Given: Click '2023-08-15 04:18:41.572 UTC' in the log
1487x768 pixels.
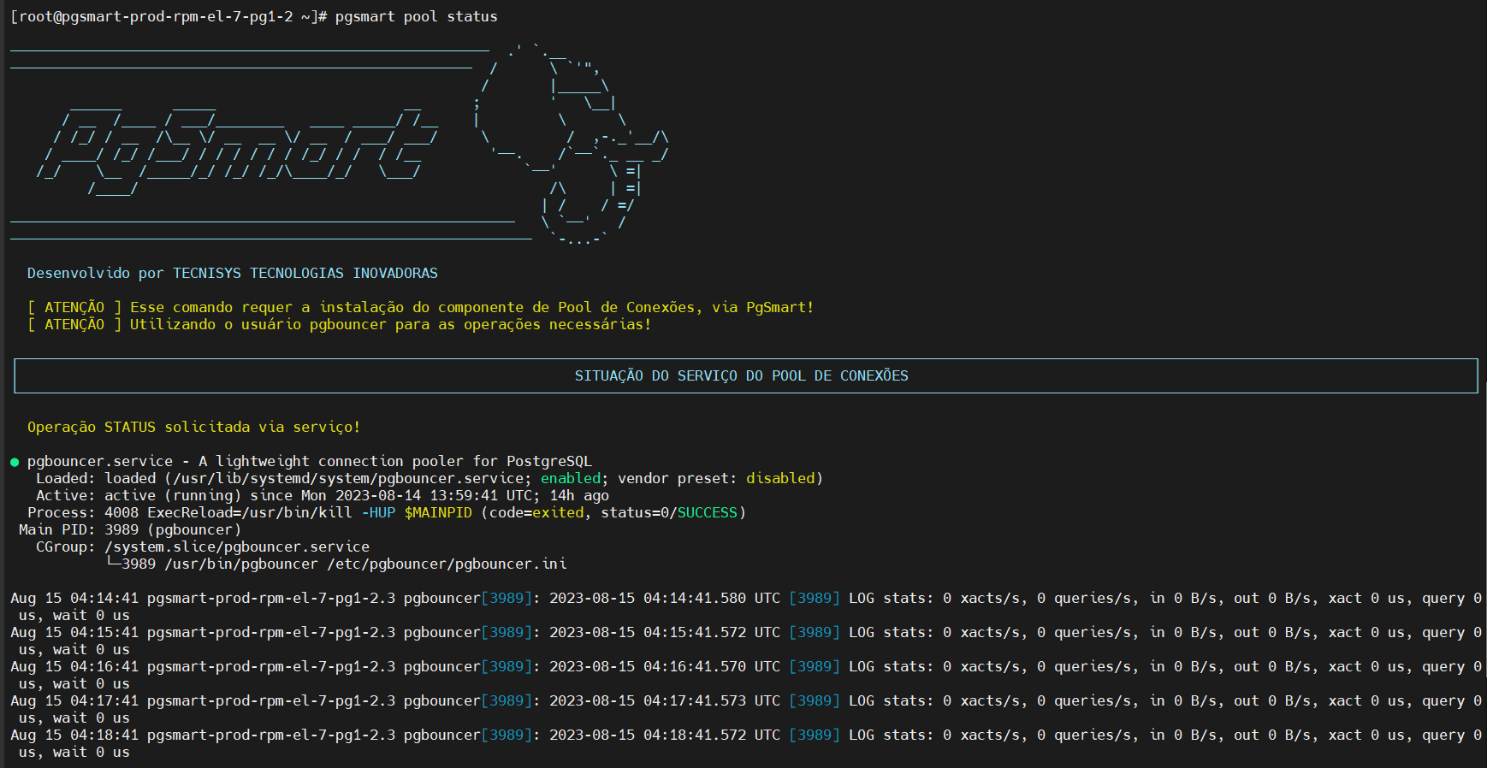Looking at the screenshot, I should click(x=665, y=735).
